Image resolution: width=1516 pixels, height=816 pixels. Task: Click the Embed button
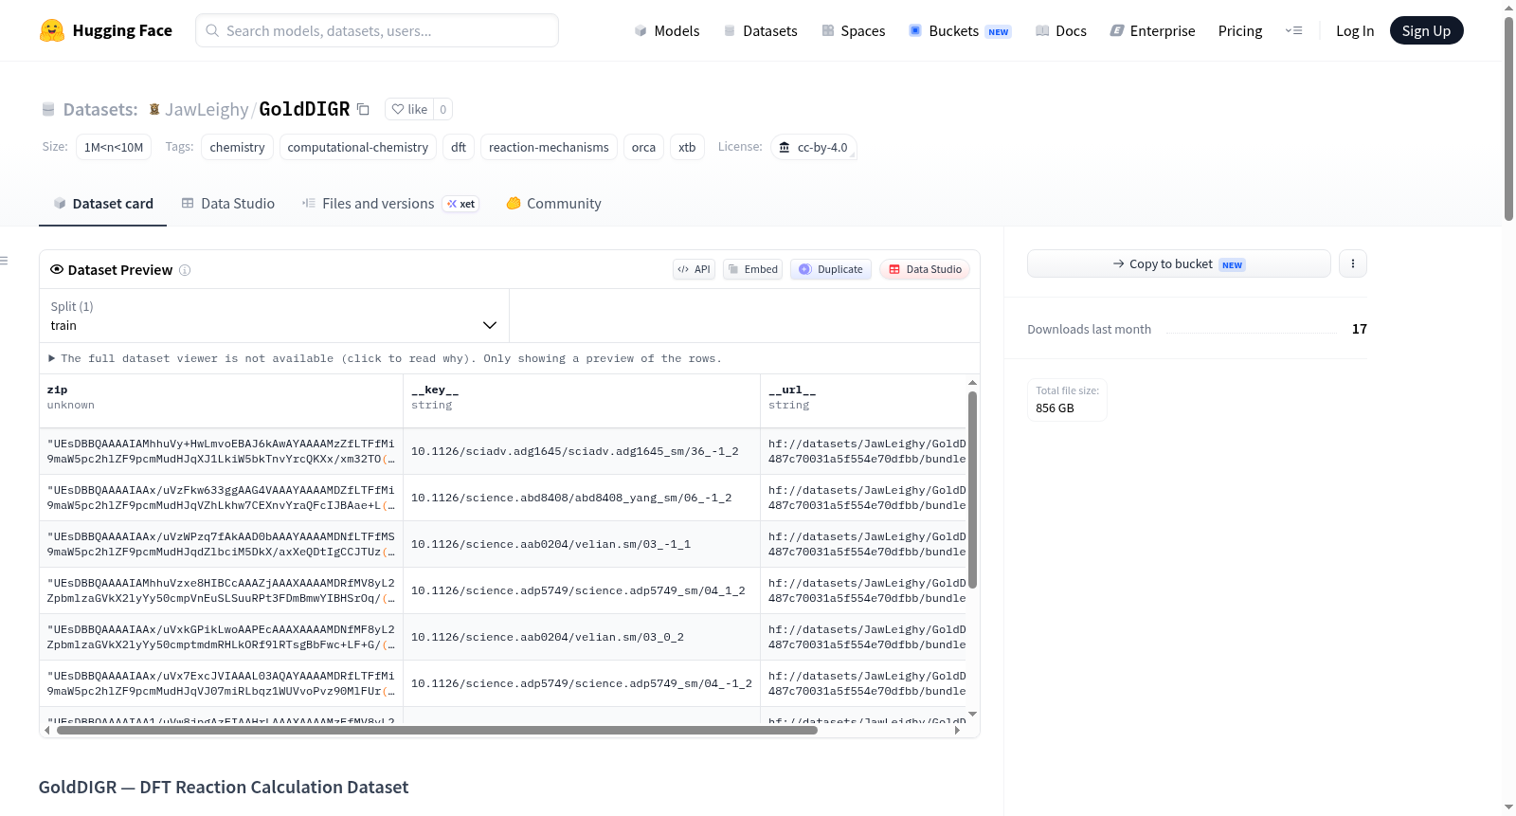[753, 269]
